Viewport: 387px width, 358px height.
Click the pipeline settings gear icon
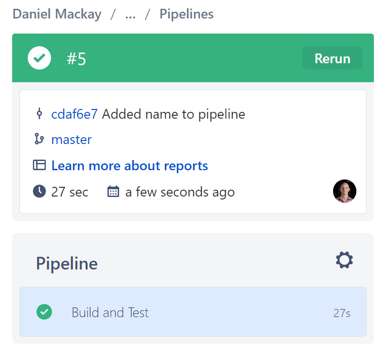(x=344, y=260)
